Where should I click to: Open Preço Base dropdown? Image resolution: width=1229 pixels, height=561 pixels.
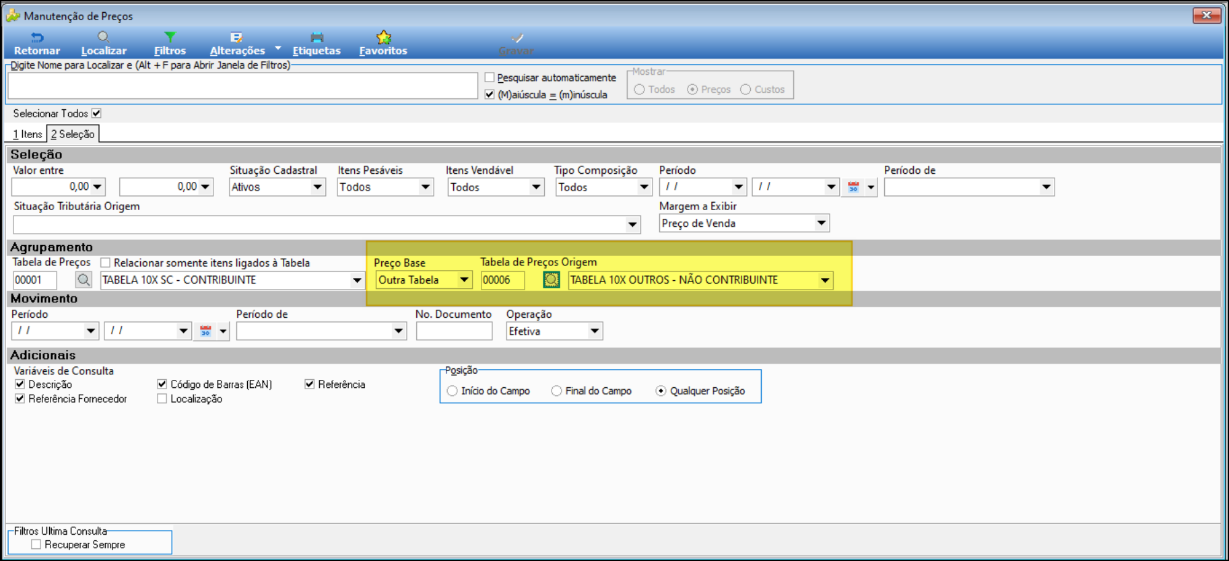point(464,279)
